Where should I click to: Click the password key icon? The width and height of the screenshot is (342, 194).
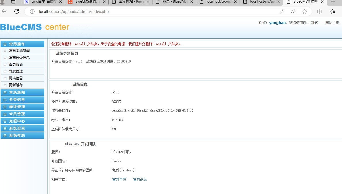pos(282,11)
